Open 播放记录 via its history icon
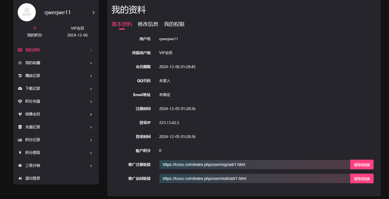This screenshot has height=199, width=389. click(20, 76)
